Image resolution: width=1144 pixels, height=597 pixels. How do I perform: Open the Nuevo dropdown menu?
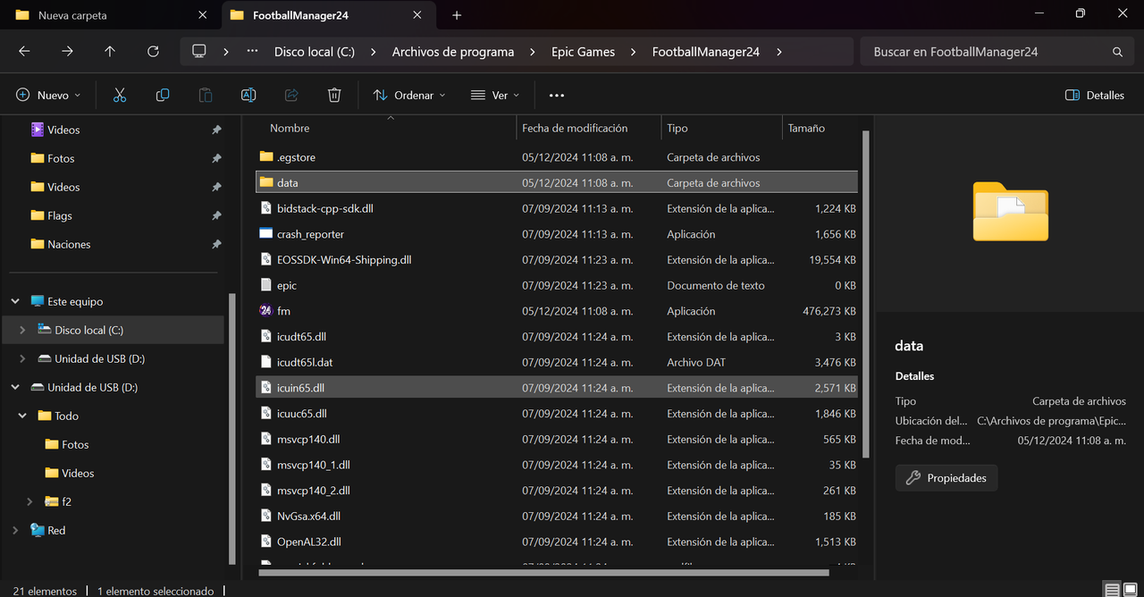[48, 95]
